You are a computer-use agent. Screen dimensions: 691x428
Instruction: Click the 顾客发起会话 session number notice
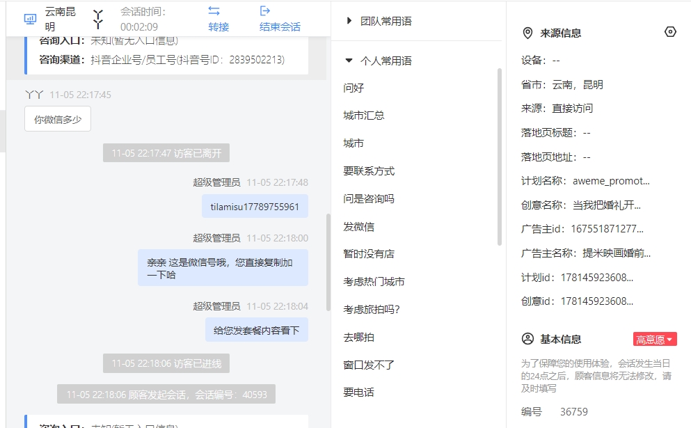[x=166, y=394]
